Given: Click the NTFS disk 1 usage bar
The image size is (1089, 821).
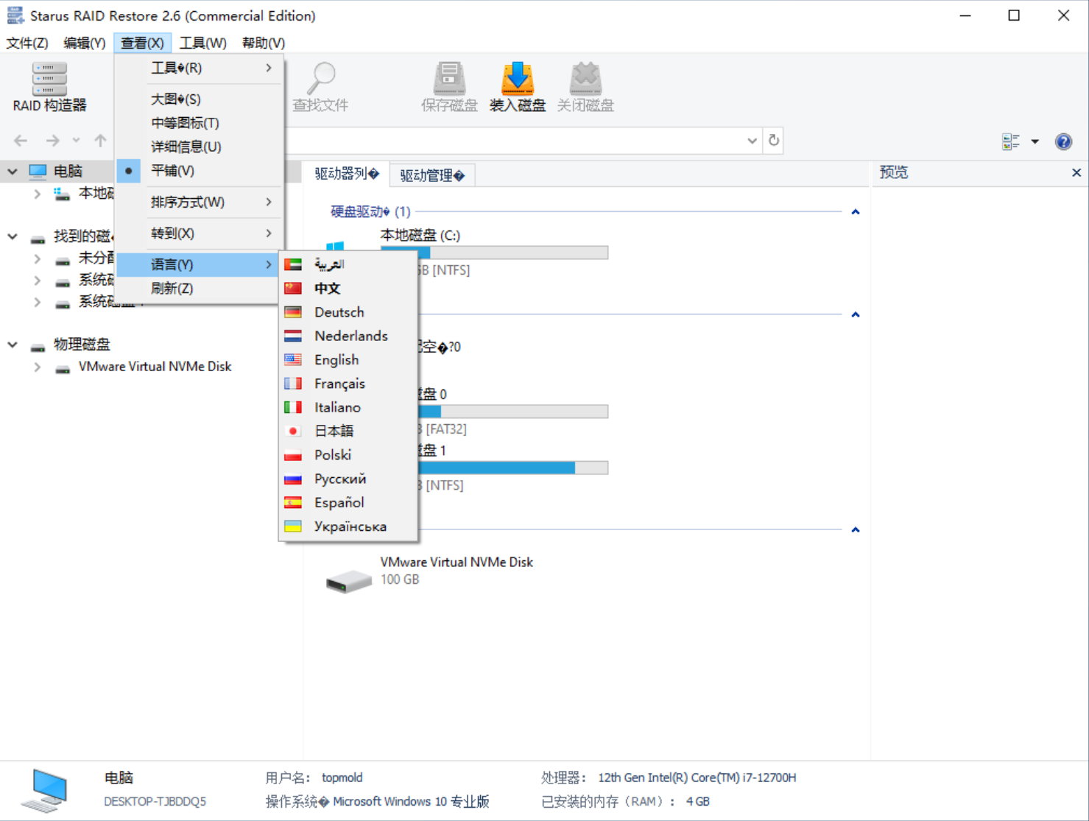Looking at the screenshot, I should (x=512, y=468).
